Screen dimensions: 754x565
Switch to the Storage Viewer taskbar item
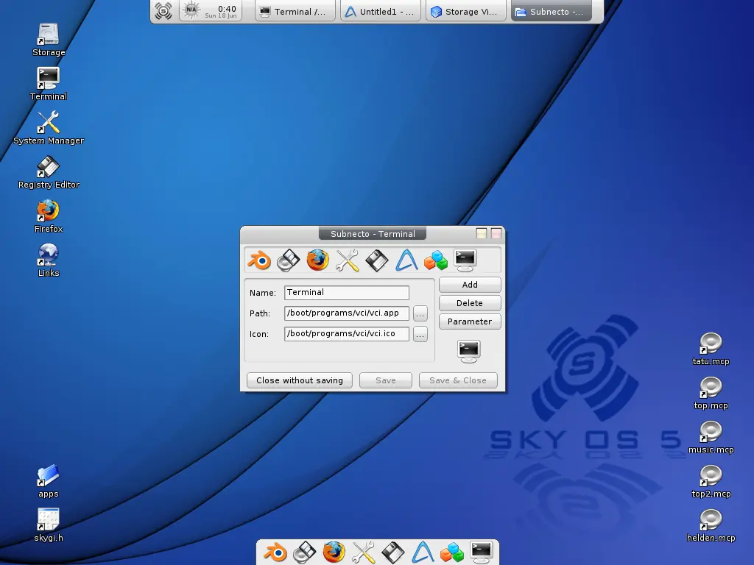pos(465,12)
